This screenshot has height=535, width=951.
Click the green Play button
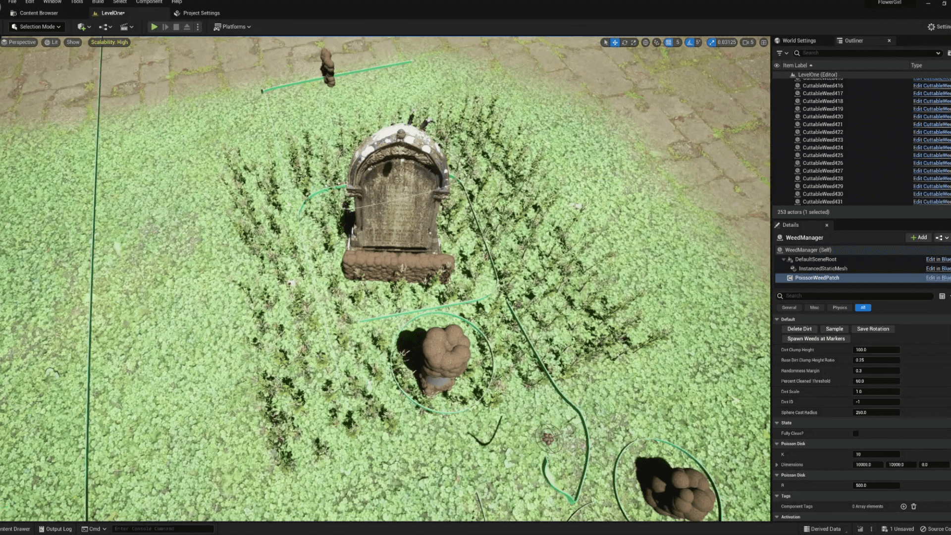pyautogui.click(x=154, y=27)
